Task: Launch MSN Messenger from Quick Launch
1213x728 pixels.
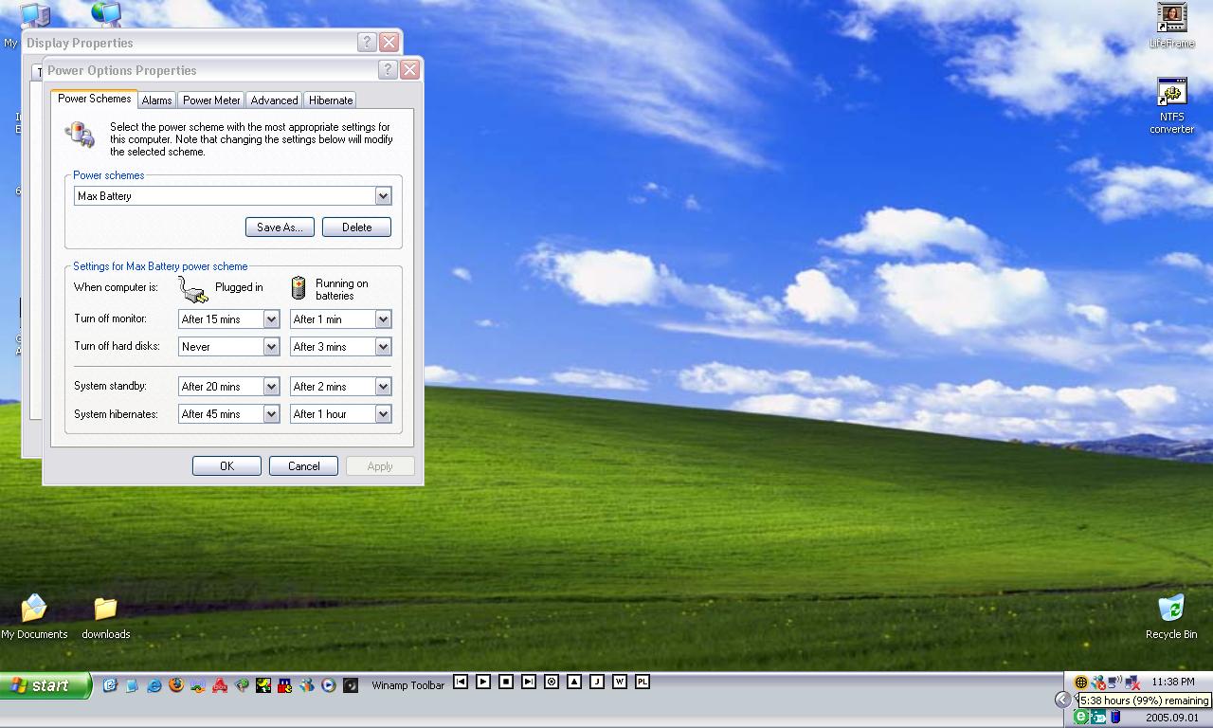Action: click(x=307, y=684)
